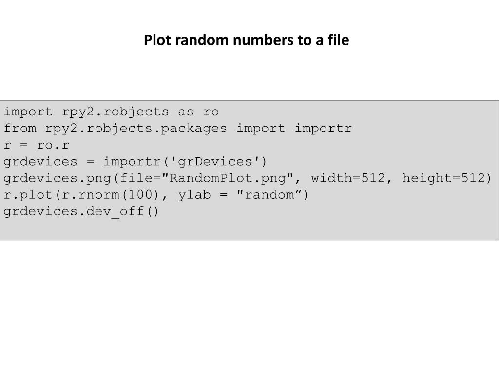Click the 'ylab' parameter name

(194, 195)
